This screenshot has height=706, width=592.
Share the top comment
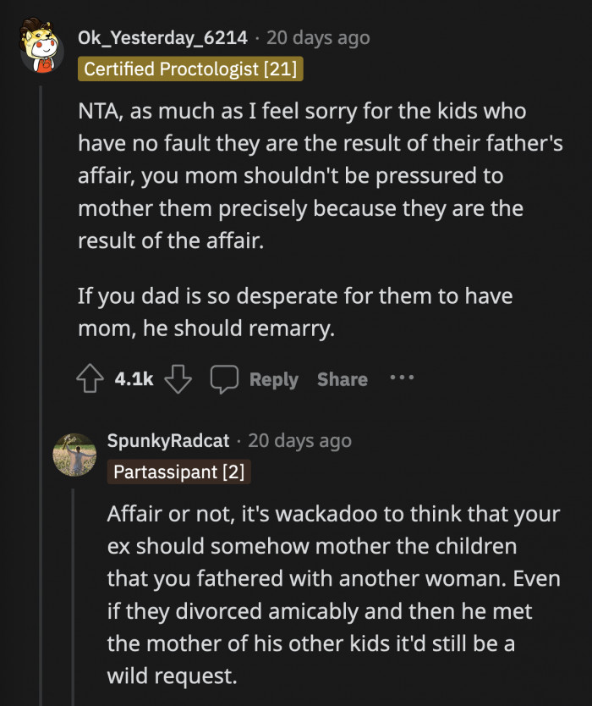342,380
